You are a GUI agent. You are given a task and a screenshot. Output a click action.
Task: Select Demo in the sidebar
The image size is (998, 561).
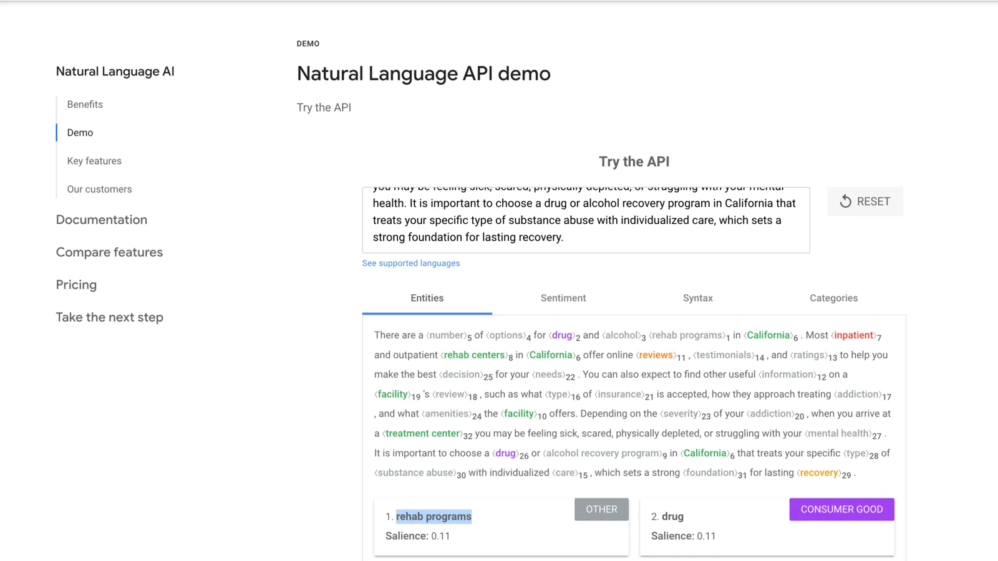tap(80, 133)
